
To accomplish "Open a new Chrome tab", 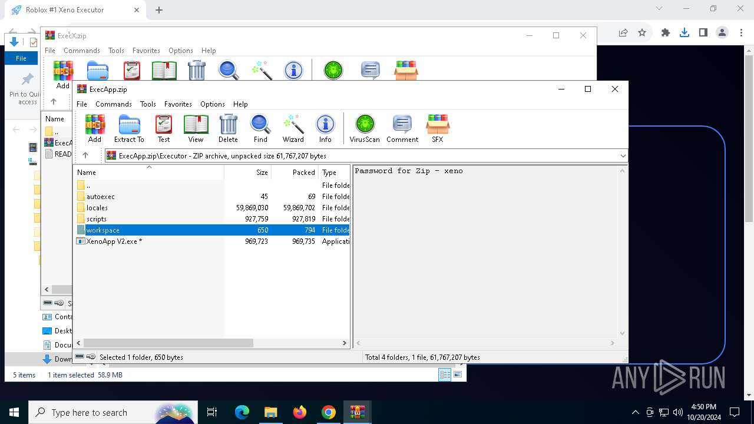I will (159, 10).
